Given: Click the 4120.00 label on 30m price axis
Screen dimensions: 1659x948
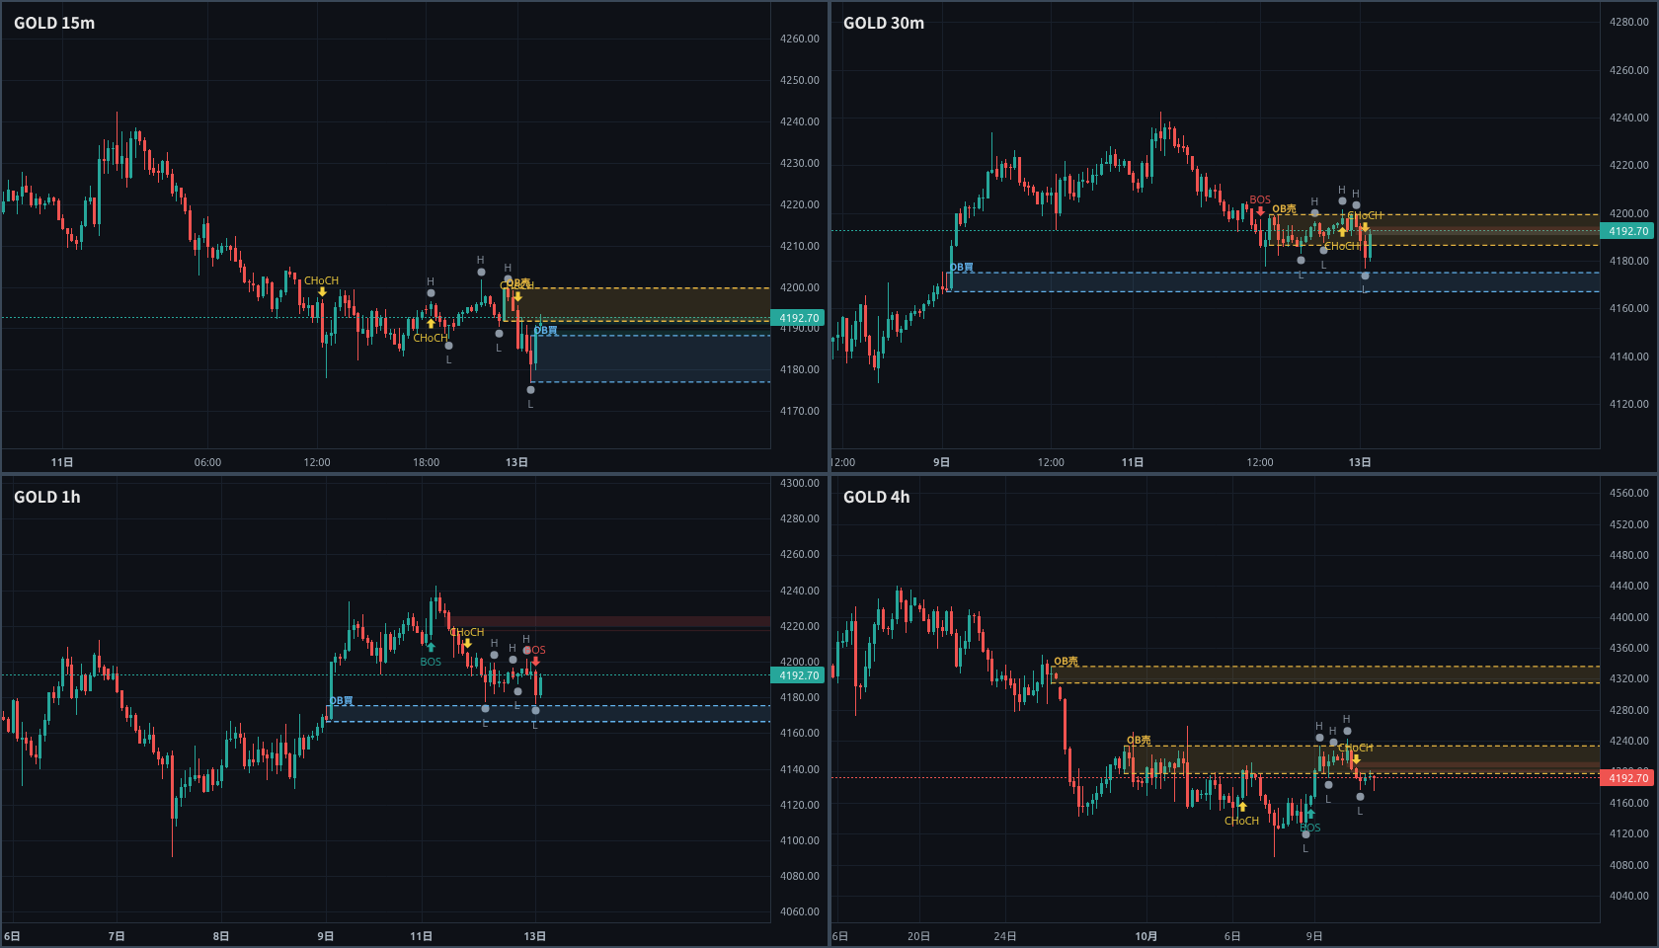Looking at the screenshot, I should tap(1629, 404).
